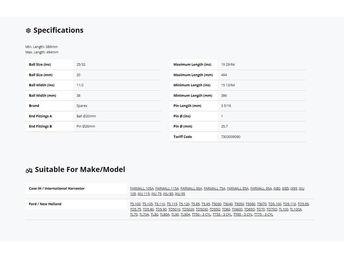The image size is (344, 258).
Task: Visit the TD5.75 model link
Action: (135, 209)
